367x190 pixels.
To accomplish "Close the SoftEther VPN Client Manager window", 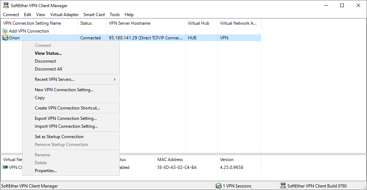I will pyautogui.click(x=358, y=5).
